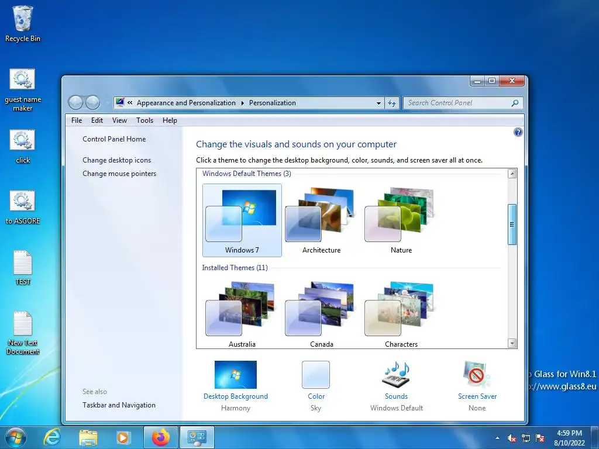
Task: Open the Help menu
Action: click(x=170, y=120)
